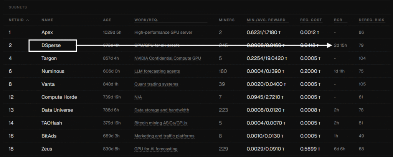
Task: Open the Apex subnet
Action: [x=47, y=33]
